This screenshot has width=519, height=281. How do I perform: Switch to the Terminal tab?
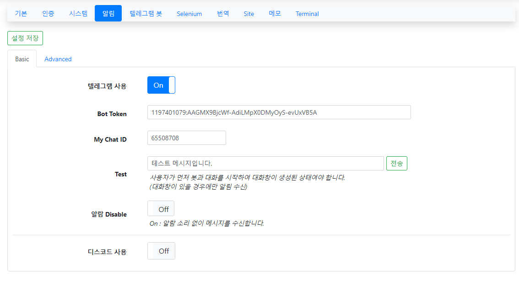coord(307,14)
